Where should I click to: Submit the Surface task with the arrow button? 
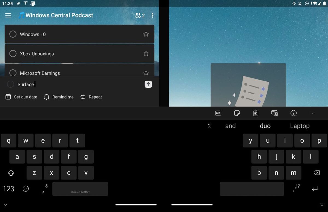(148, 84)
